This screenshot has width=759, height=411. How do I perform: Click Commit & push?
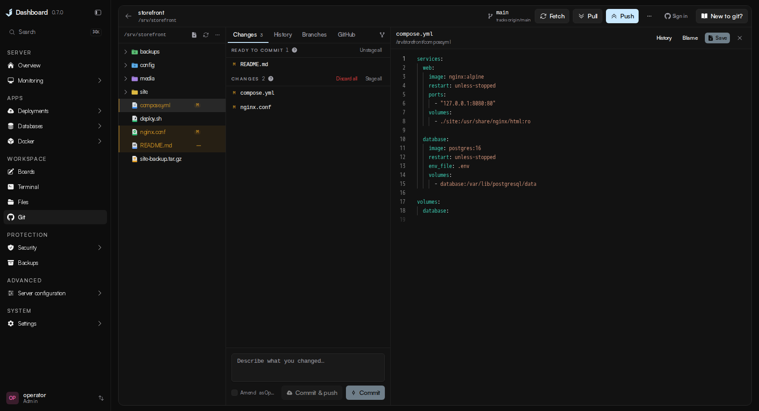pyautogui.click(x=312, y=393)
